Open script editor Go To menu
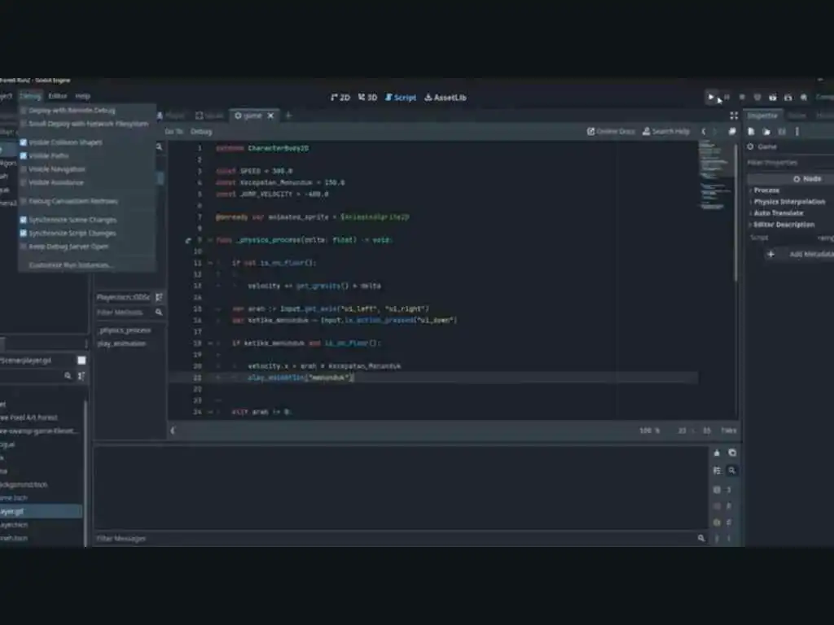Screen dimensions: 834x625 coord(174,131)
